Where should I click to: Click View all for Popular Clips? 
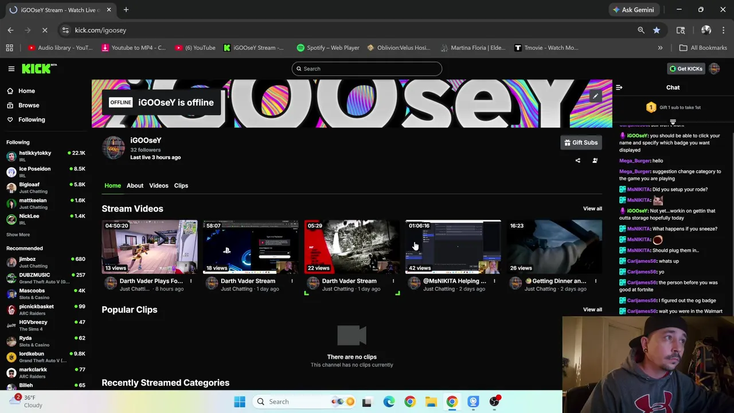pyautogui.click(x=592, y=310)
